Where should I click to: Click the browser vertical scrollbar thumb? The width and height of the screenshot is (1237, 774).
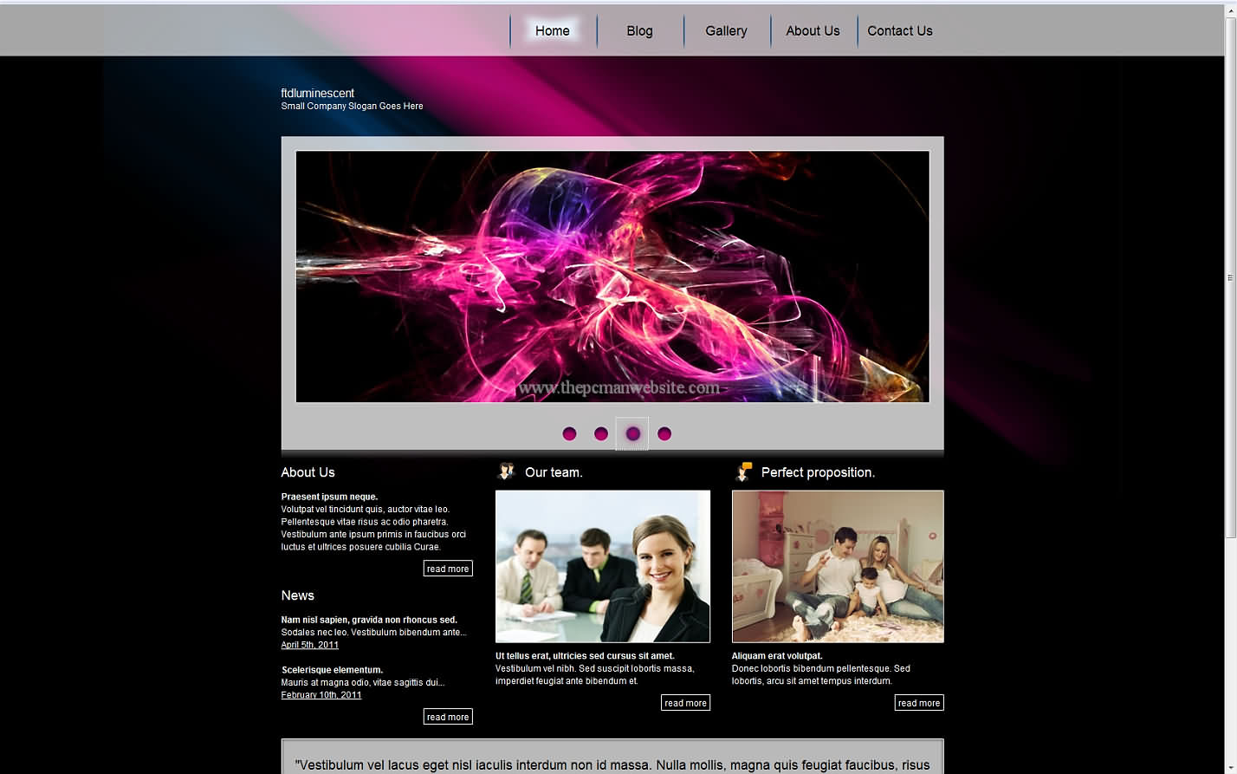click(1230, 277)
